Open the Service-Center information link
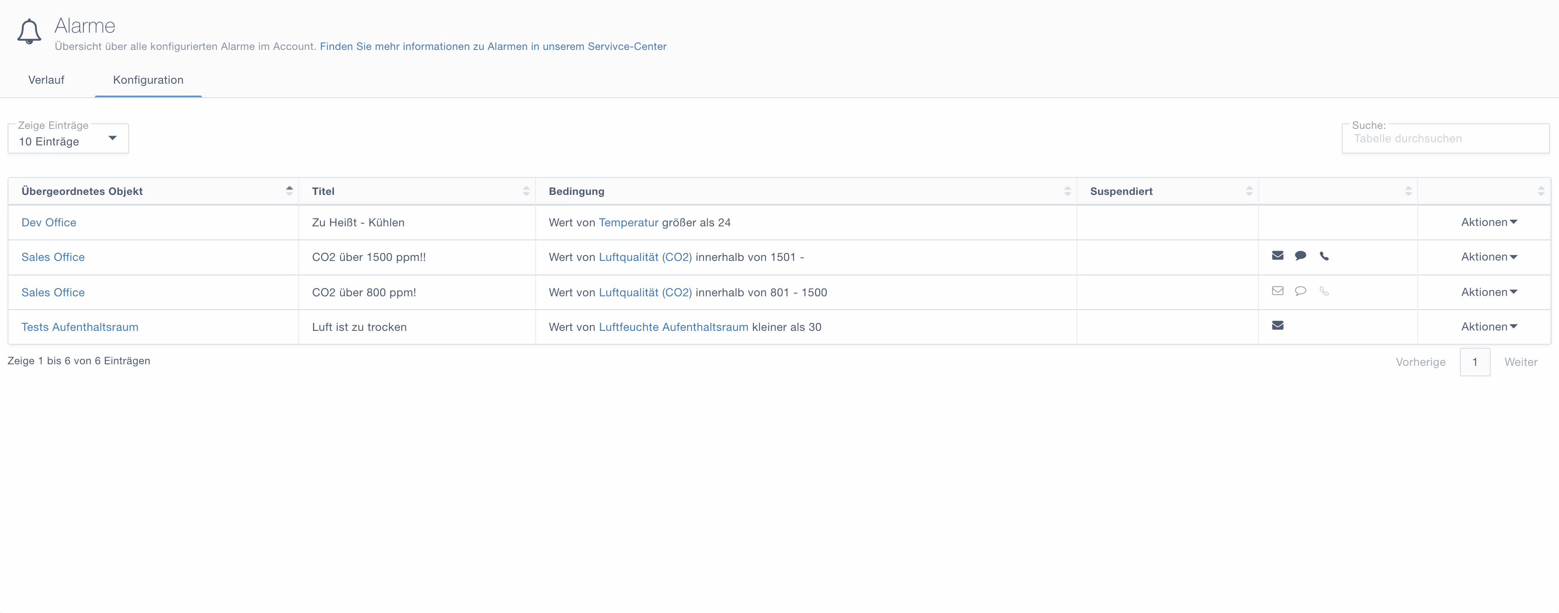This screenshot has height=613, width=1559. (493, 46)
